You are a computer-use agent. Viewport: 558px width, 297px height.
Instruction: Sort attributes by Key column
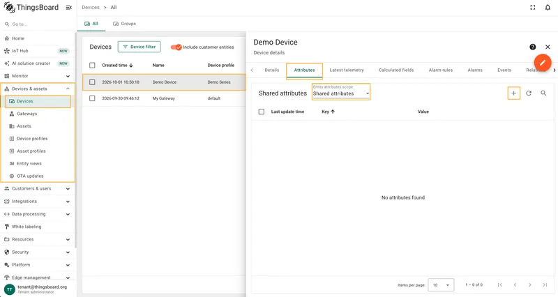[328, 112]
